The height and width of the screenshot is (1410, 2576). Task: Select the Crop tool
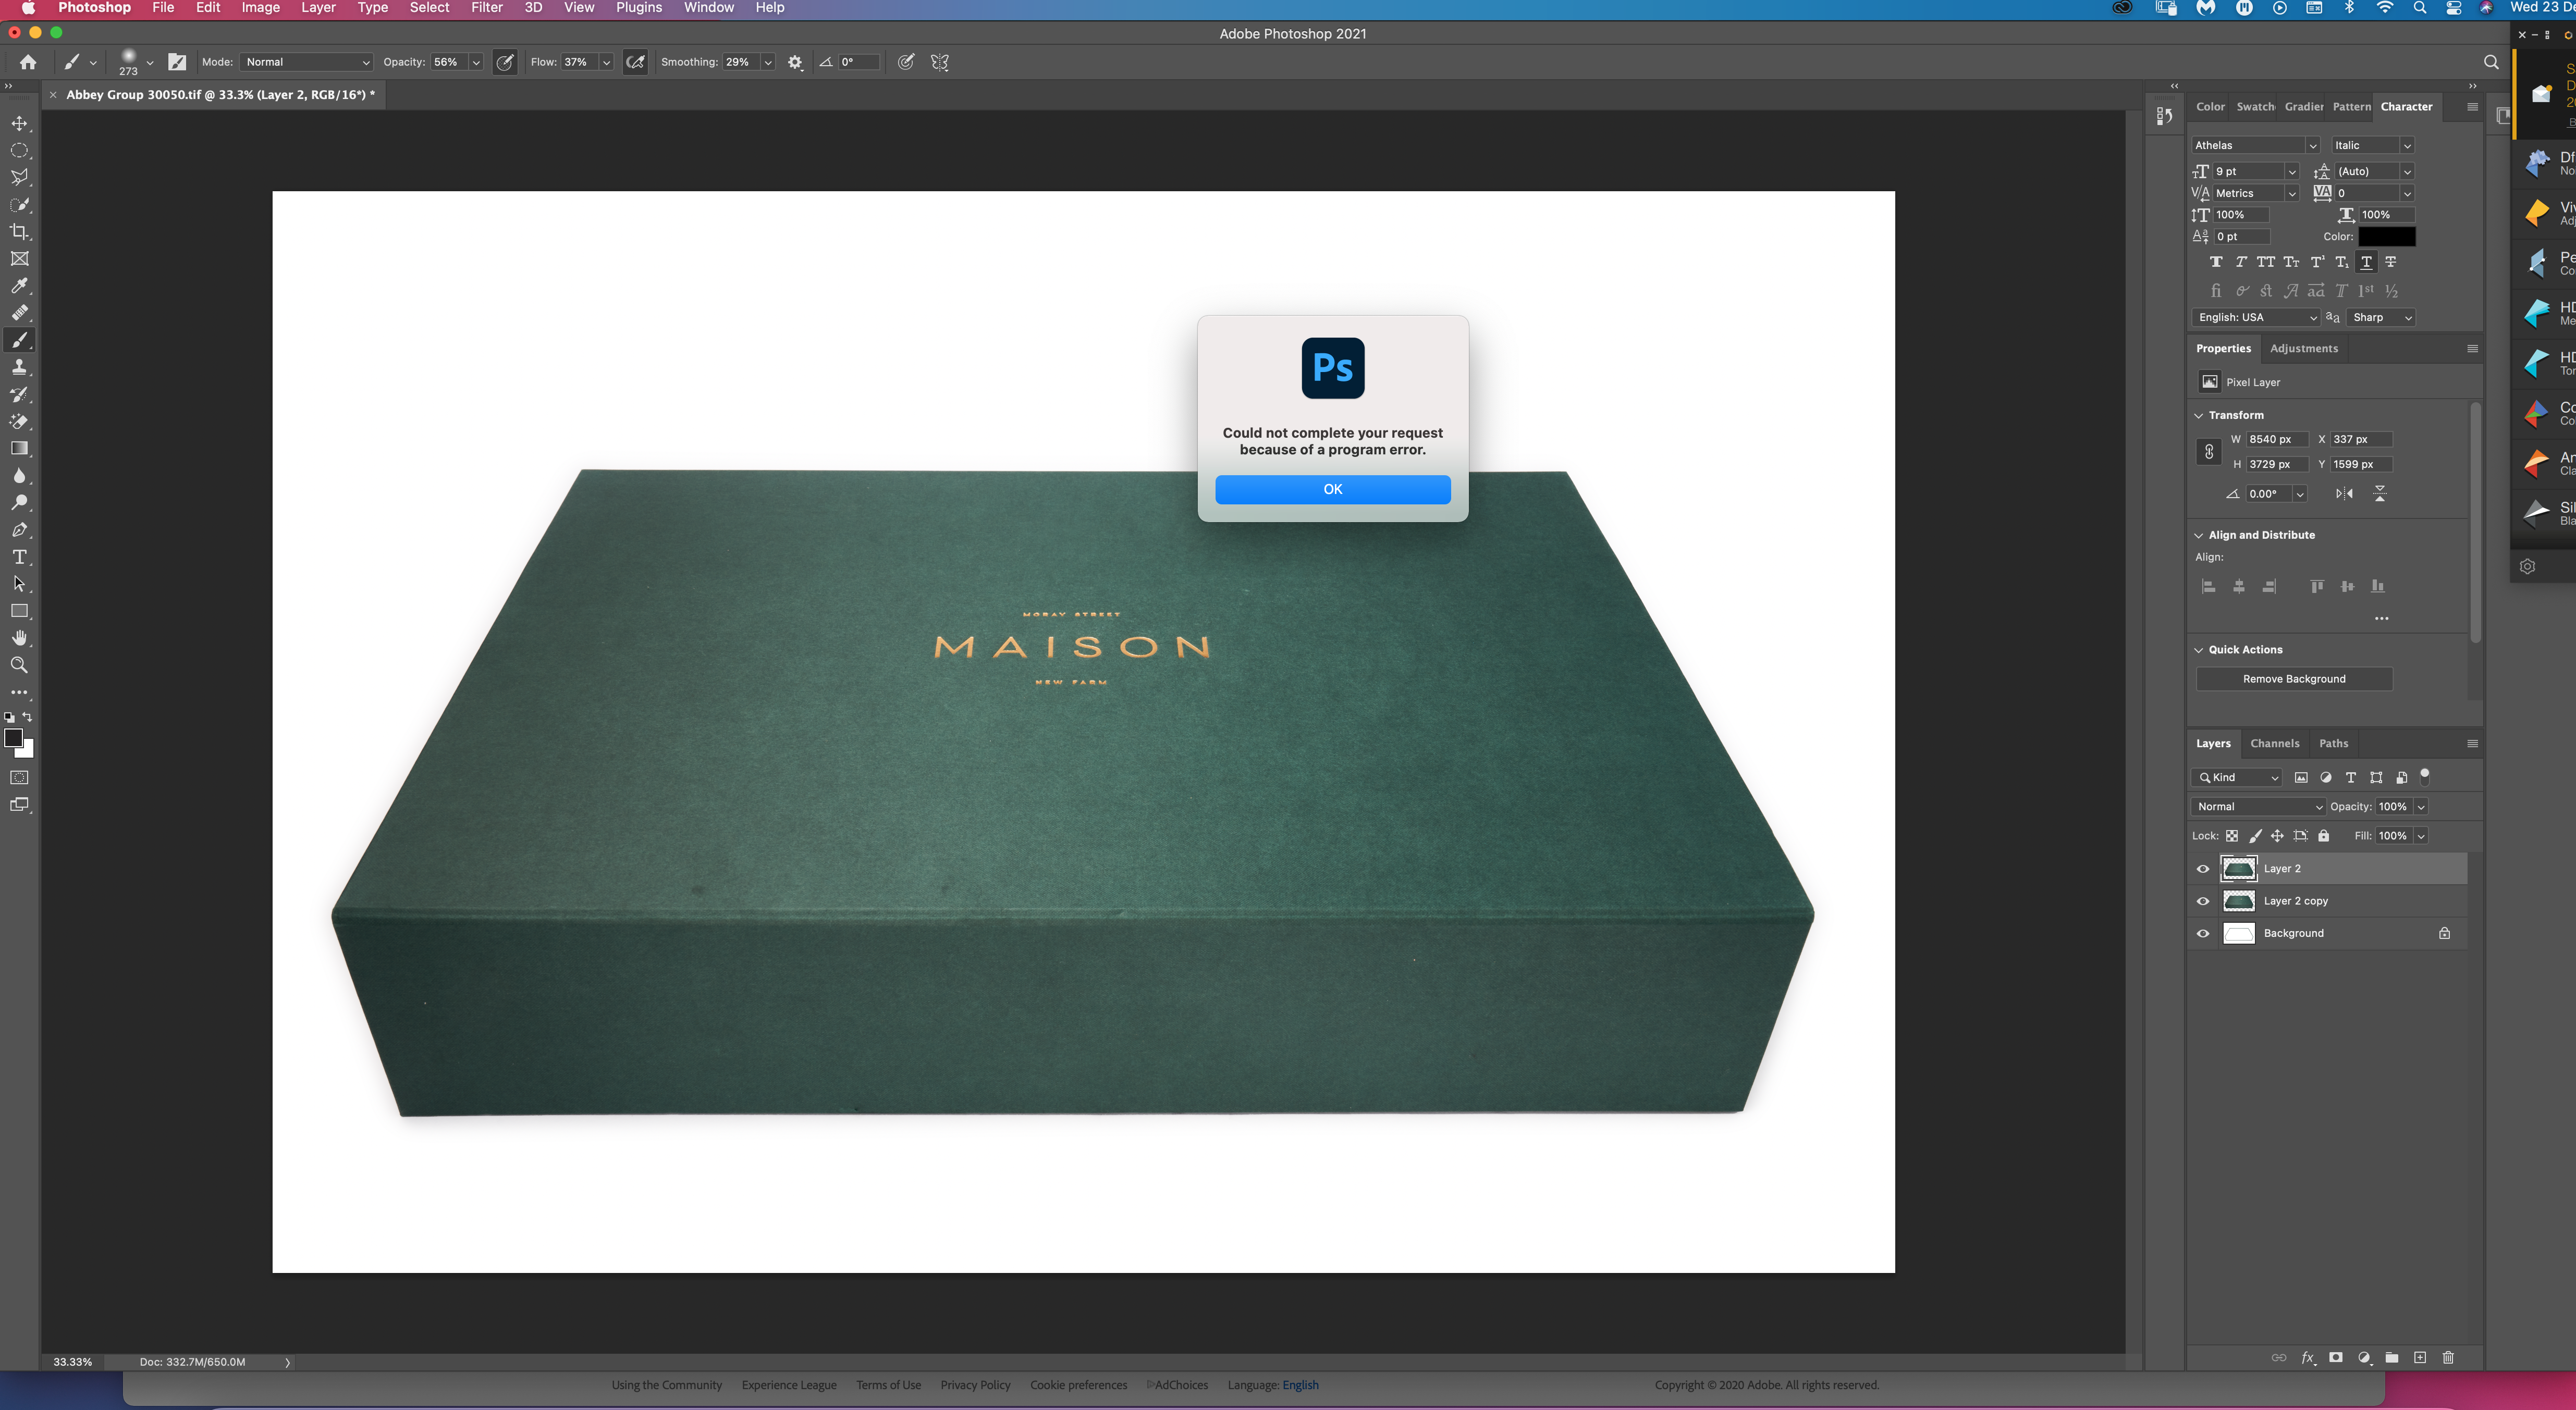point(20,231)
